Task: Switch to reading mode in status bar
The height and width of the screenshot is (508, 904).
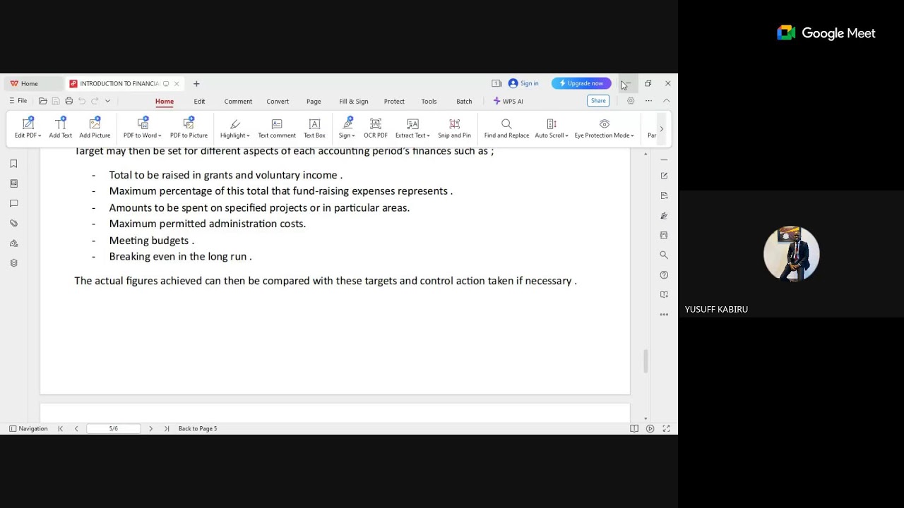Action: tap(634, 428)
